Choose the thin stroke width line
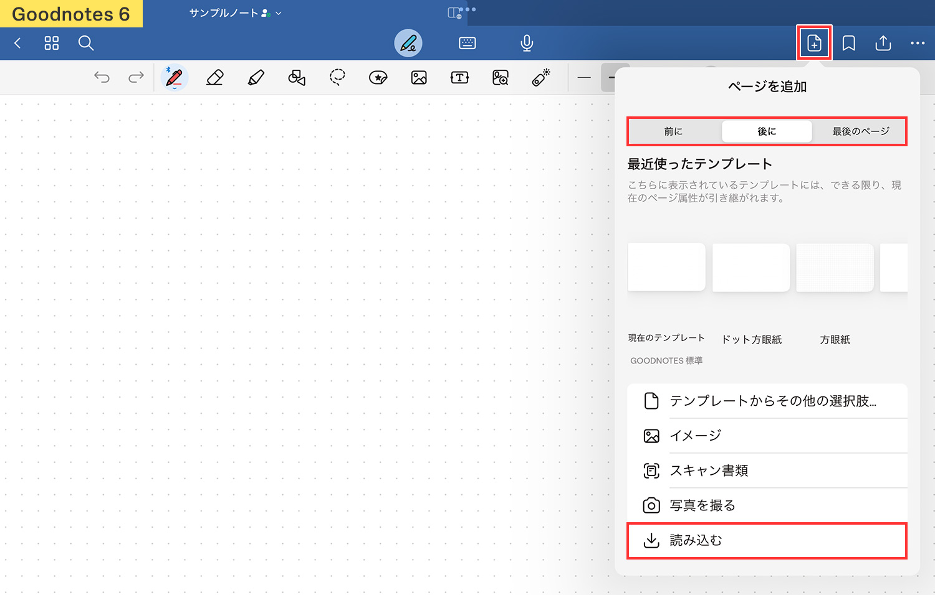Screen dimensions: 935x595 (584, 78)
